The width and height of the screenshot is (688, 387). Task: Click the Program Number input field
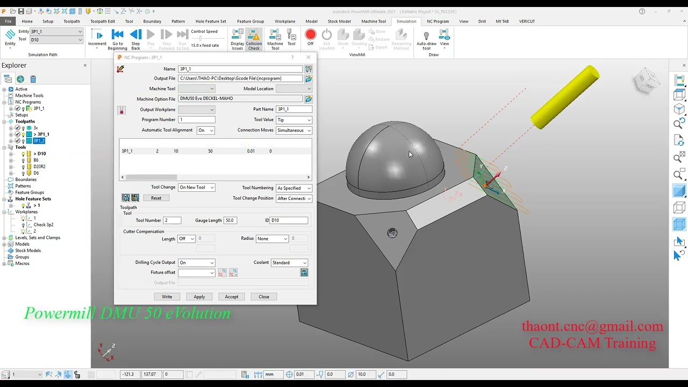[x=197, y=120]
